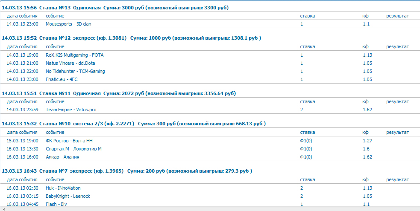Click the событие column header under Ставка №13

[55, 16]
